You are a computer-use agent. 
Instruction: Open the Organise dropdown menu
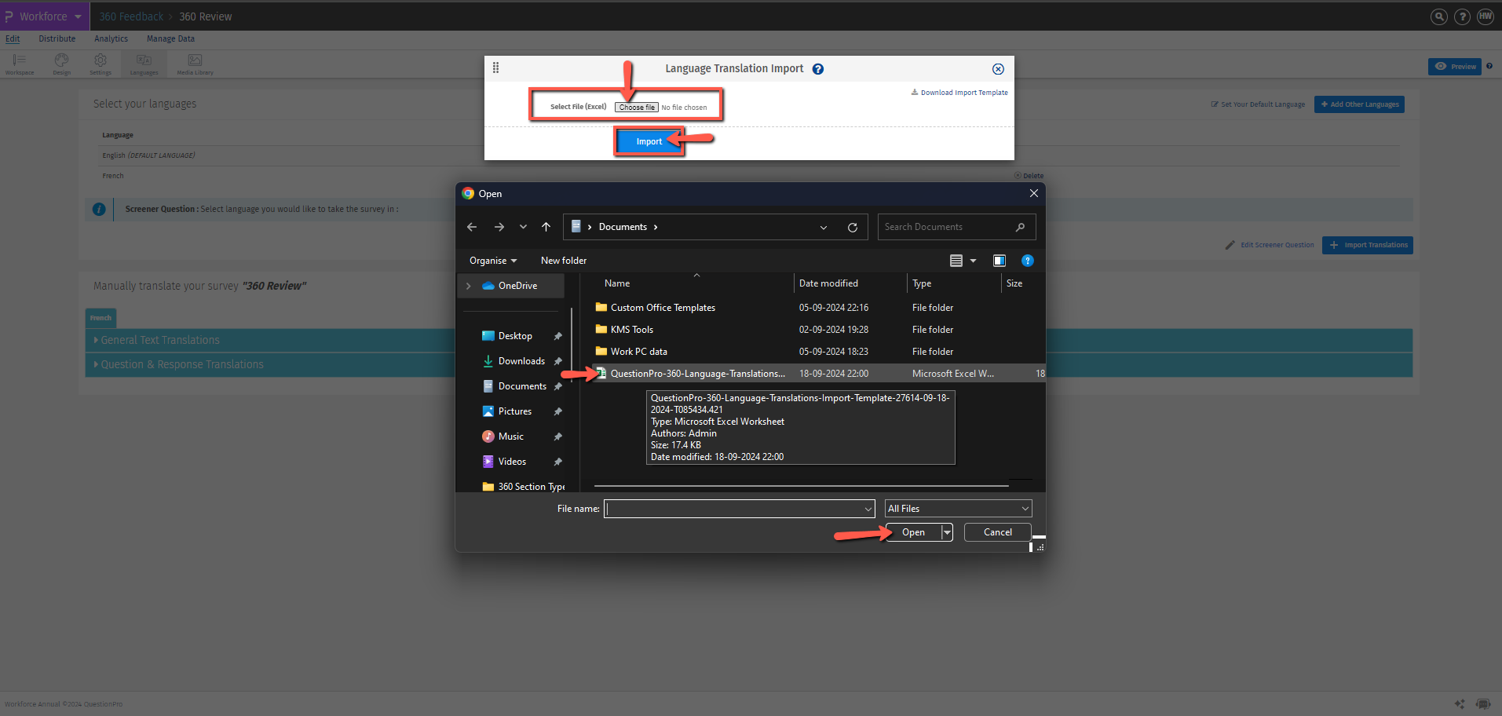[x=492, y=260]
